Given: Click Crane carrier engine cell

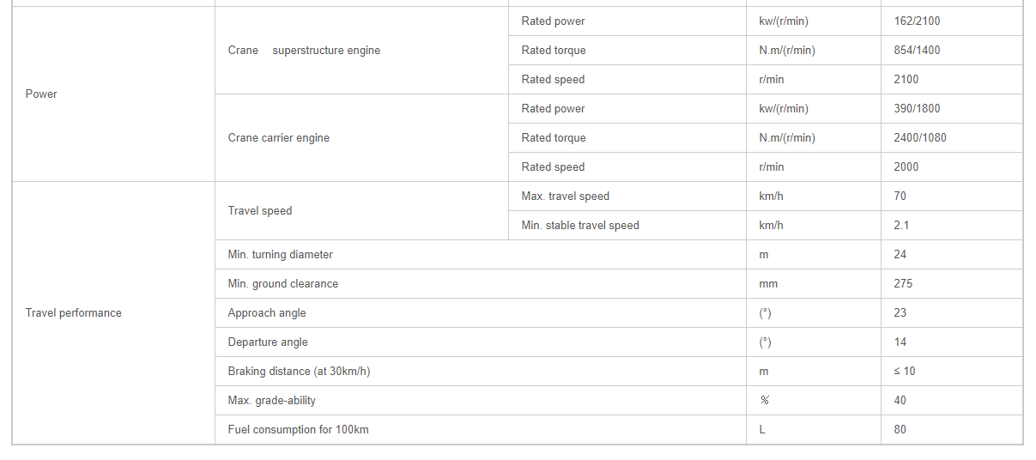Looking at the screenshot, I should (361, 138).
